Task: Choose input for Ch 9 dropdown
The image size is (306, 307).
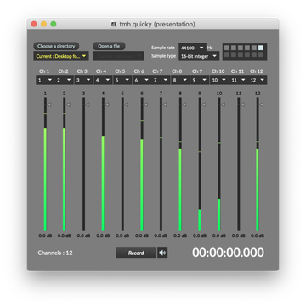Action: pos(200,80)
